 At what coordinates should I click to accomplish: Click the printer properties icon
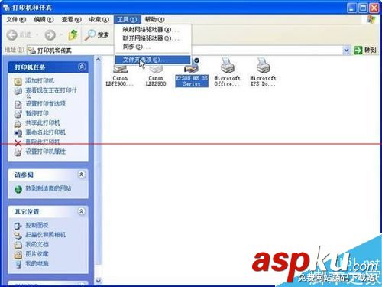(x=18, y=152)
